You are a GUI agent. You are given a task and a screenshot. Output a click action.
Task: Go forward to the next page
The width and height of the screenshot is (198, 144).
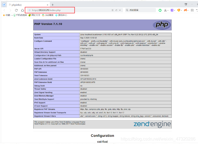tap(10, 10)
